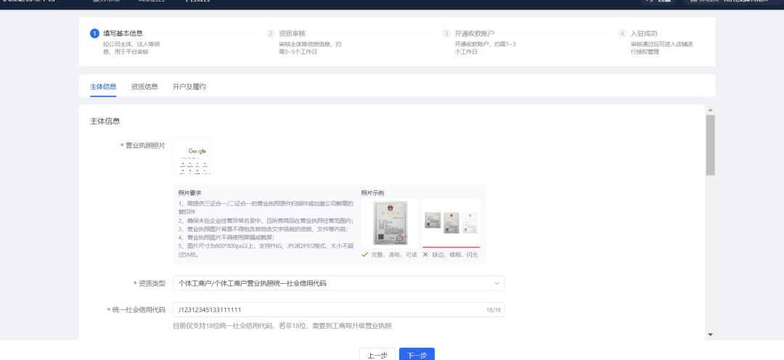The width and height of the screenshot is (784, 360).
Task: View the correct business license example photo
Action: [x=390, y=224]
